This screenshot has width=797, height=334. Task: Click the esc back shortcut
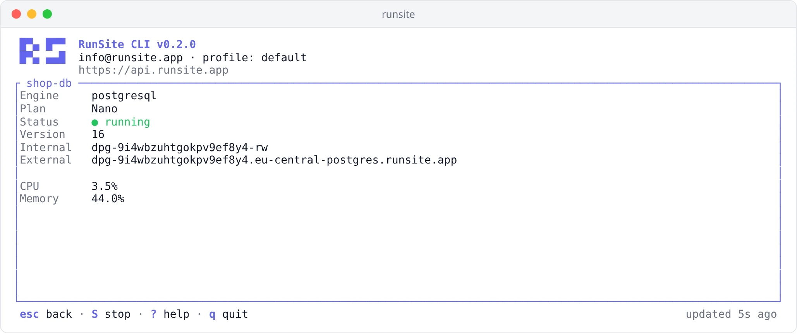point(46,314)
